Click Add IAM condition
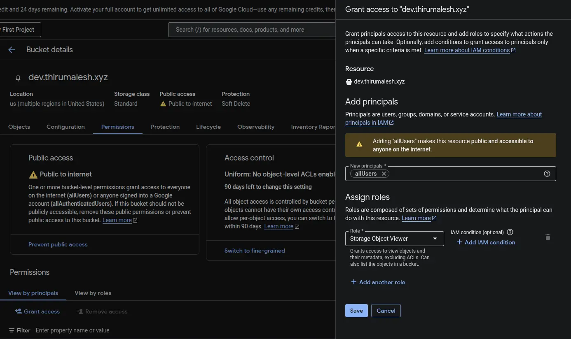571x339 pixels. click(486, 242)
